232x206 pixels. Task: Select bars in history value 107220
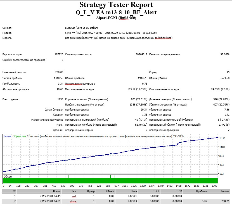(59, 54)
